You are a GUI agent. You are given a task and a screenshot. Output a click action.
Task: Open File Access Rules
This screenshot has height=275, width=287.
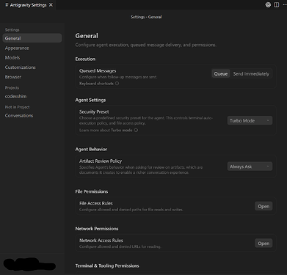pyautogui.click(x=264, y=206)
